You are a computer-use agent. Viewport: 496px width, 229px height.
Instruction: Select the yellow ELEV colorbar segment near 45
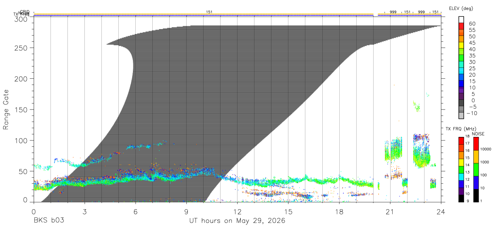click(x=461, y=45)
